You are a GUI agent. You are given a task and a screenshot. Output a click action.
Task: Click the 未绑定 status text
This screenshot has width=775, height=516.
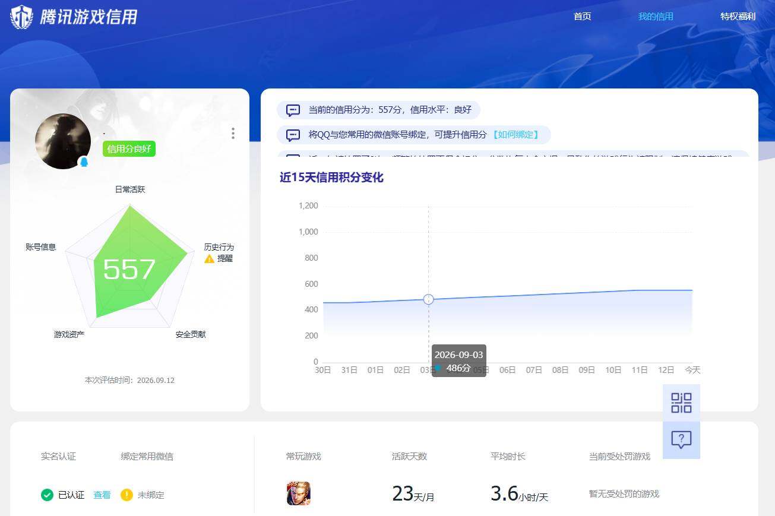tap(151, 495)
